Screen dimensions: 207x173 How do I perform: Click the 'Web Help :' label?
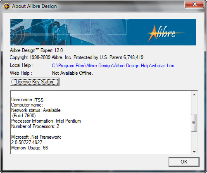pos(21,73)
